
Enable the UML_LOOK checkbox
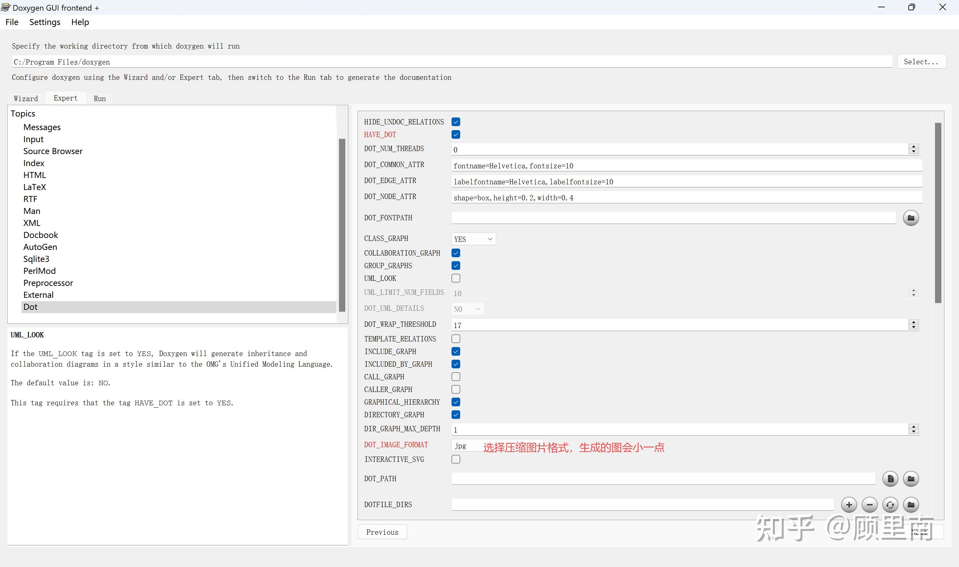[x=456, y=278]
